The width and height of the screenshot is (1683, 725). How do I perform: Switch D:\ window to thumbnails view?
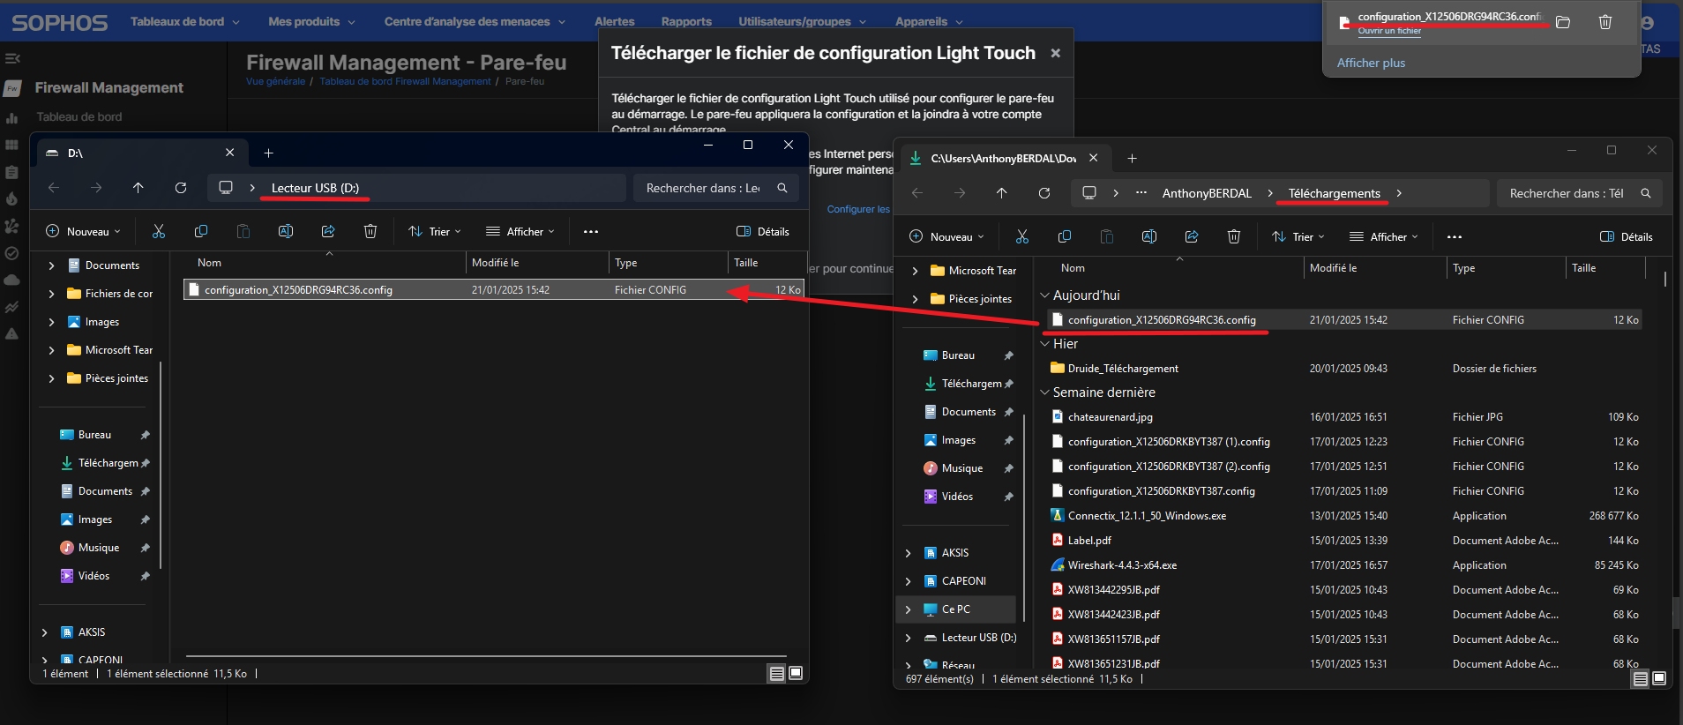(x=796, y=673)
